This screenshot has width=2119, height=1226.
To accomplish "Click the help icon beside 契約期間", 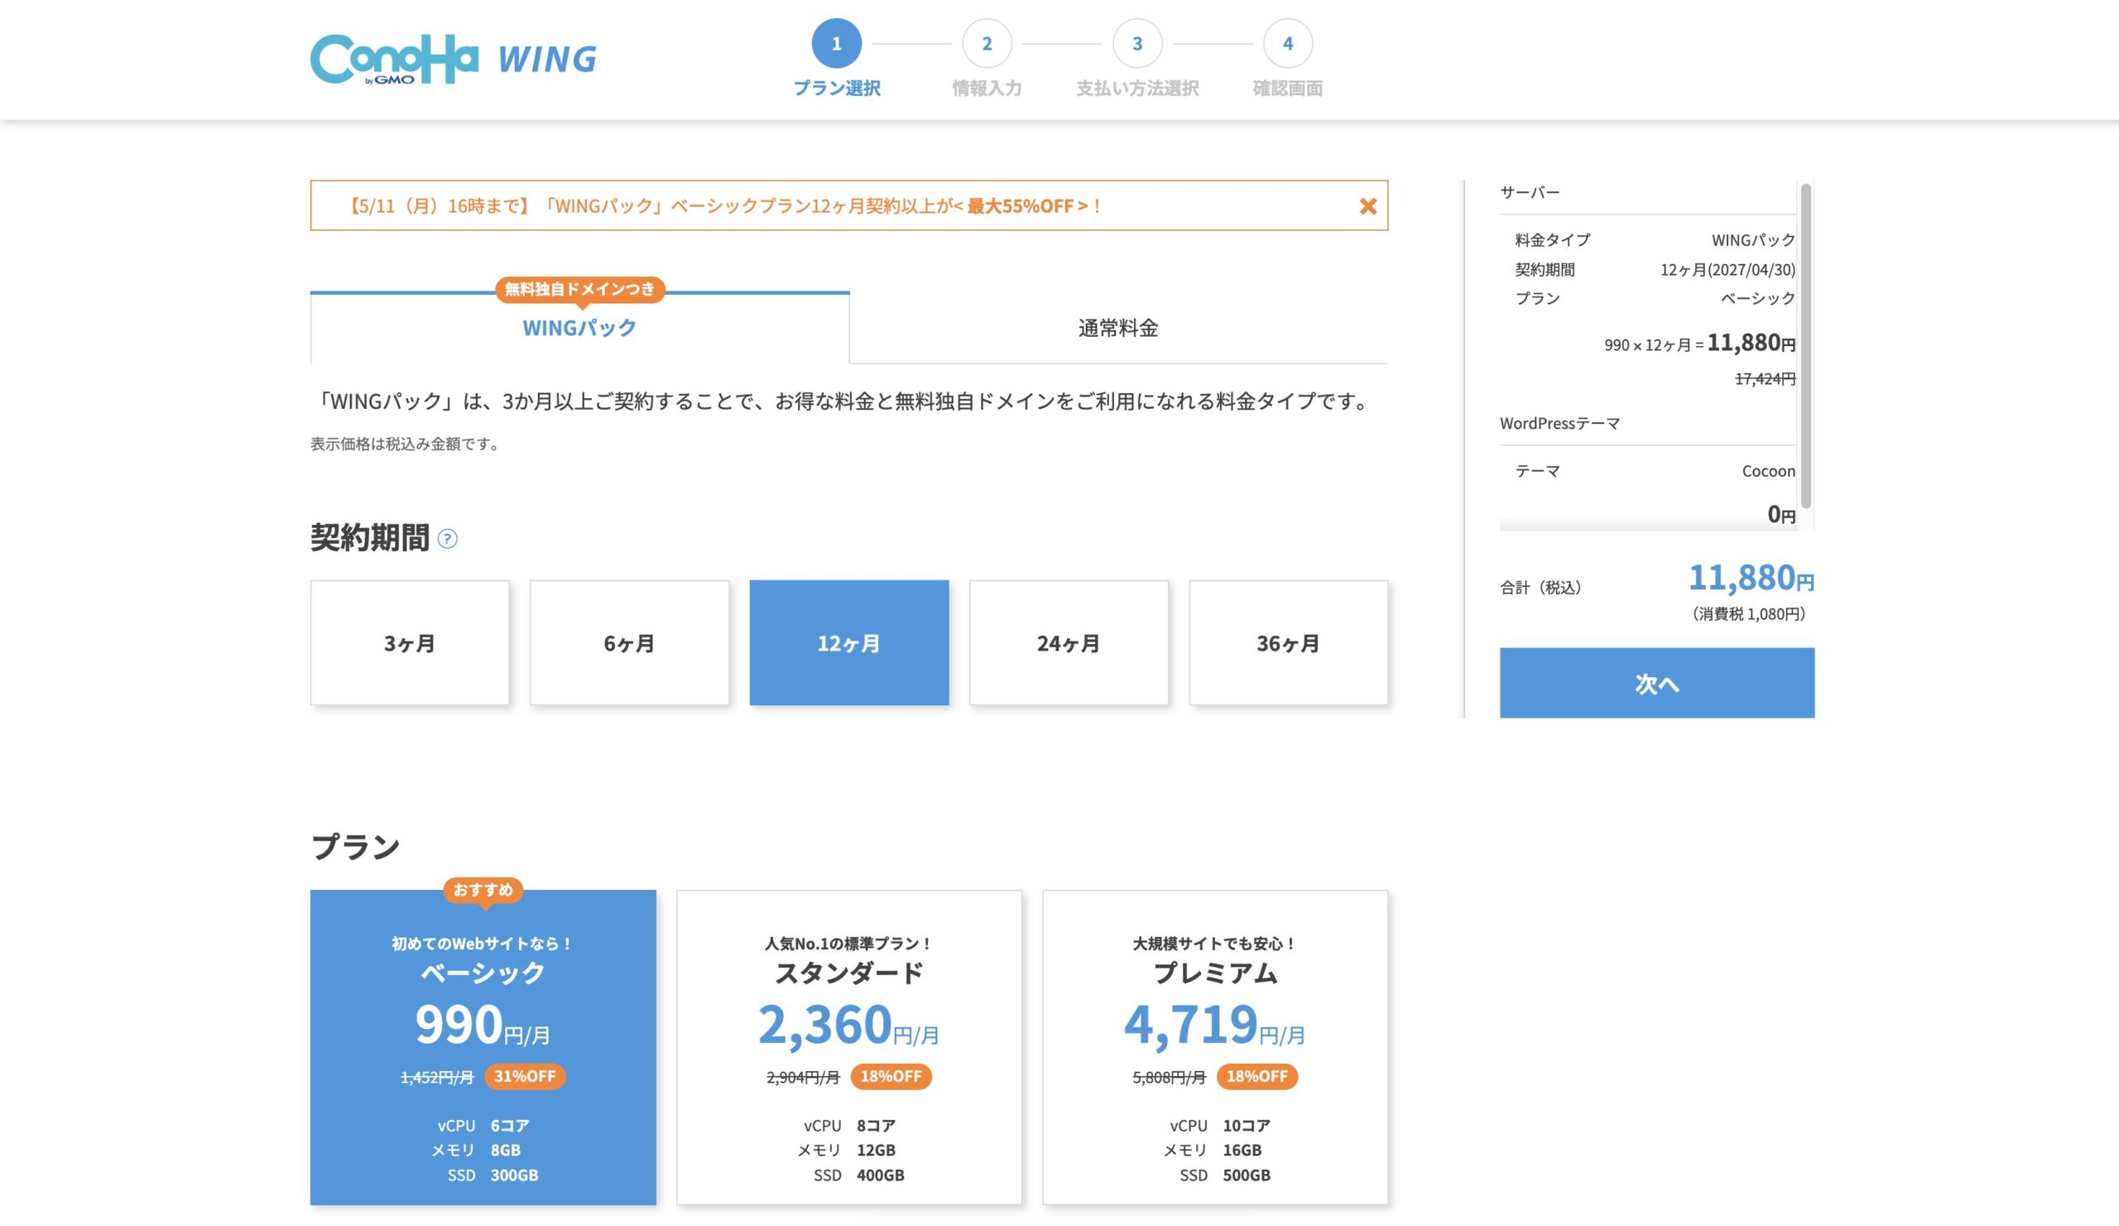I will coord(447,539).
